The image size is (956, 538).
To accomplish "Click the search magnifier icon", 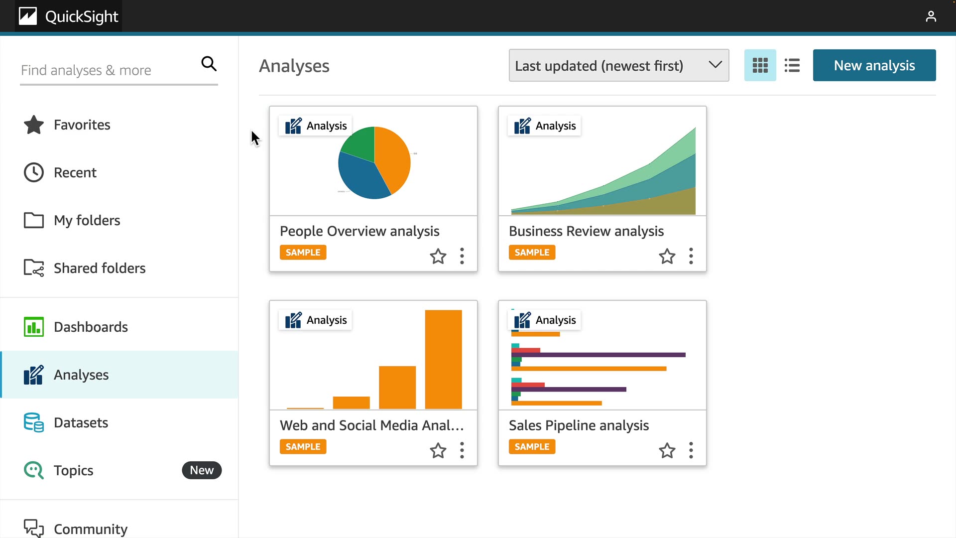I will coord(209,64).
